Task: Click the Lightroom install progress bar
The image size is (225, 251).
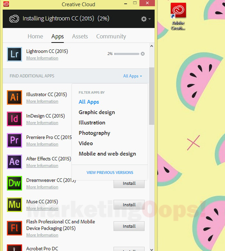Action: pos(127,54)
